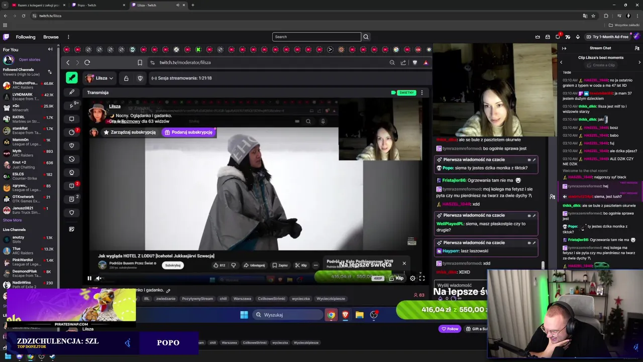Click the Klip button on the player

point(396,278)
